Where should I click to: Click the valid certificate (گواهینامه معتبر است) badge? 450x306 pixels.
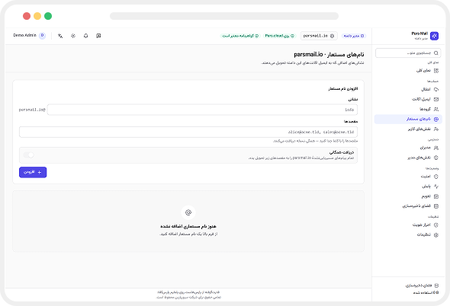coord(240,36)
